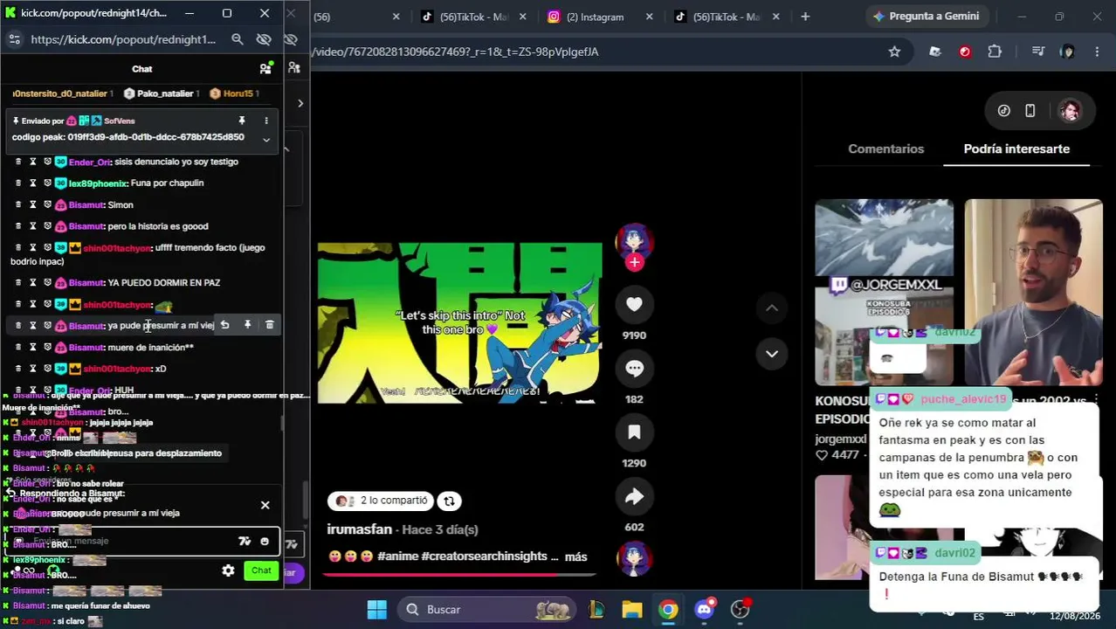Like the TikTok video with the heart
The width and height of the screenshot is (1116, 629).
[x=634, y=304]
